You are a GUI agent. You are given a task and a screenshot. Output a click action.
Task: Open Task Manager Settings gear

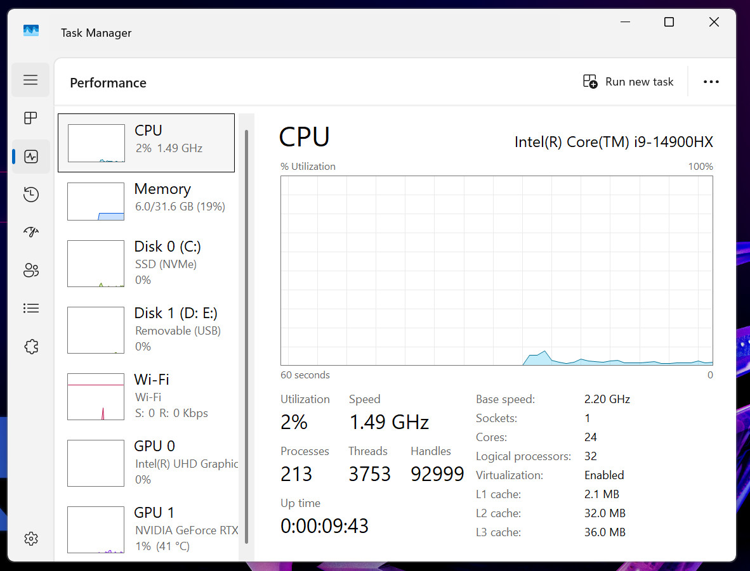30,539
